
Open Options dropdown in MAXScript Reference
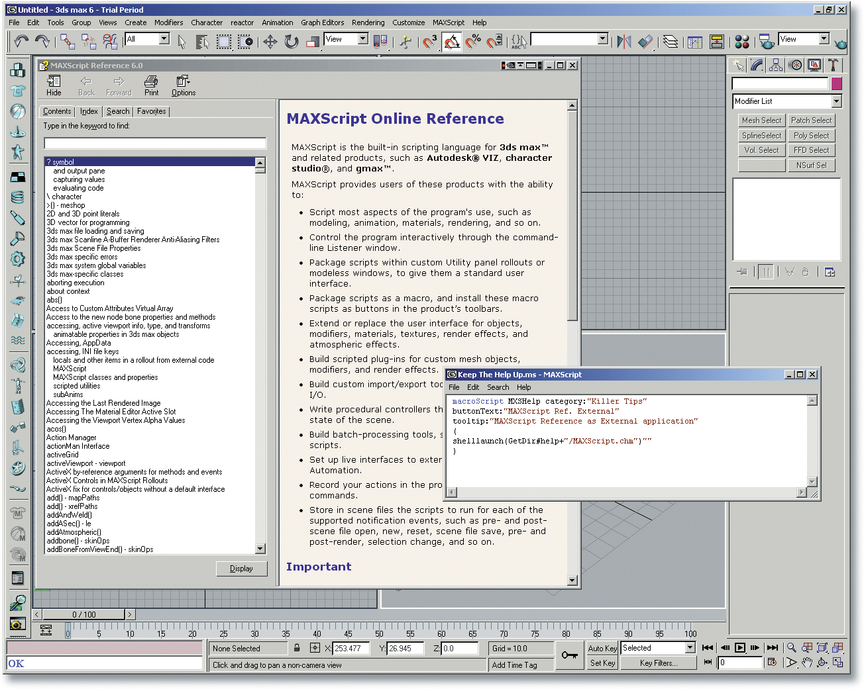tap(184, 85)
